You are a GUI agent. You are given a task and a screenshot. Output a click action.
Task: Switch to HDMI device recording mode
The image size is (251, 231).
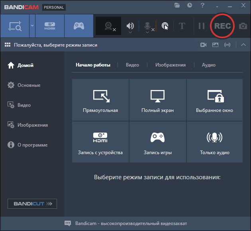point(50,26)
